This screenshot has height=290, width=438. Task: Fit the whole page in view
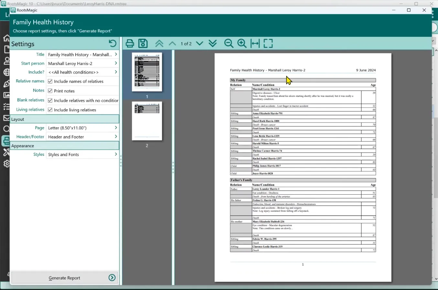(x=268, y=44)
